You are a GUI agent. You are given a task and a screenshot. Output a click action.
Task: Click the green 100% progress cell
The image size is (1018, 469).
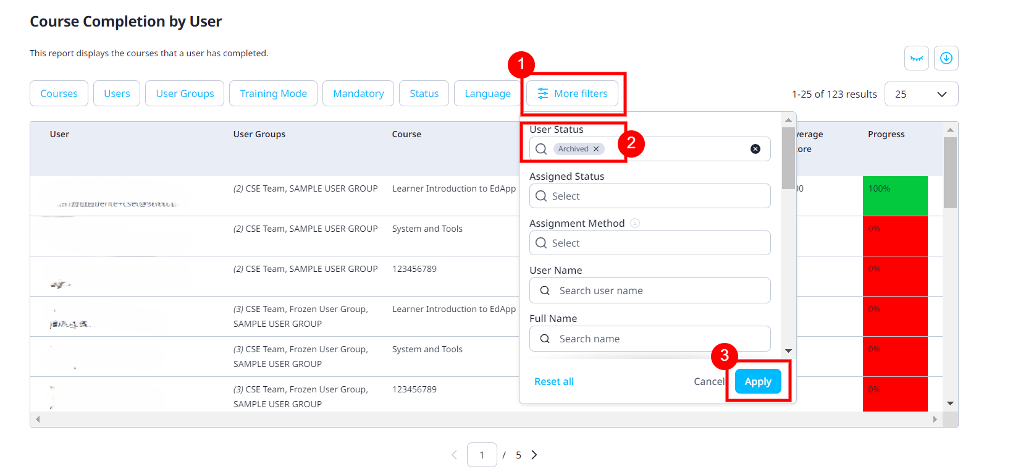pyautogui.click(x=895, y=196)
